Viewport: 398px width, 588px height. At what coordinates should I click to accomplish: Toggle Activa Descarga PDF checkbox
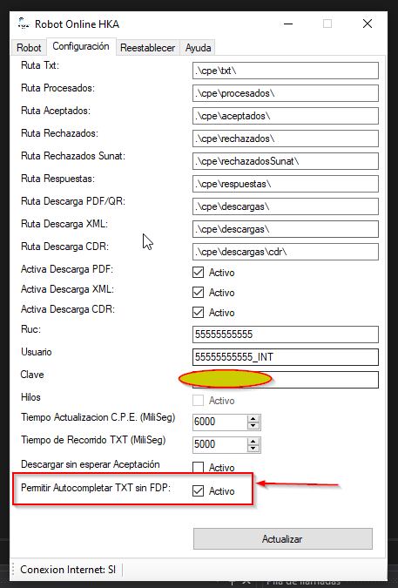(198, 273)
